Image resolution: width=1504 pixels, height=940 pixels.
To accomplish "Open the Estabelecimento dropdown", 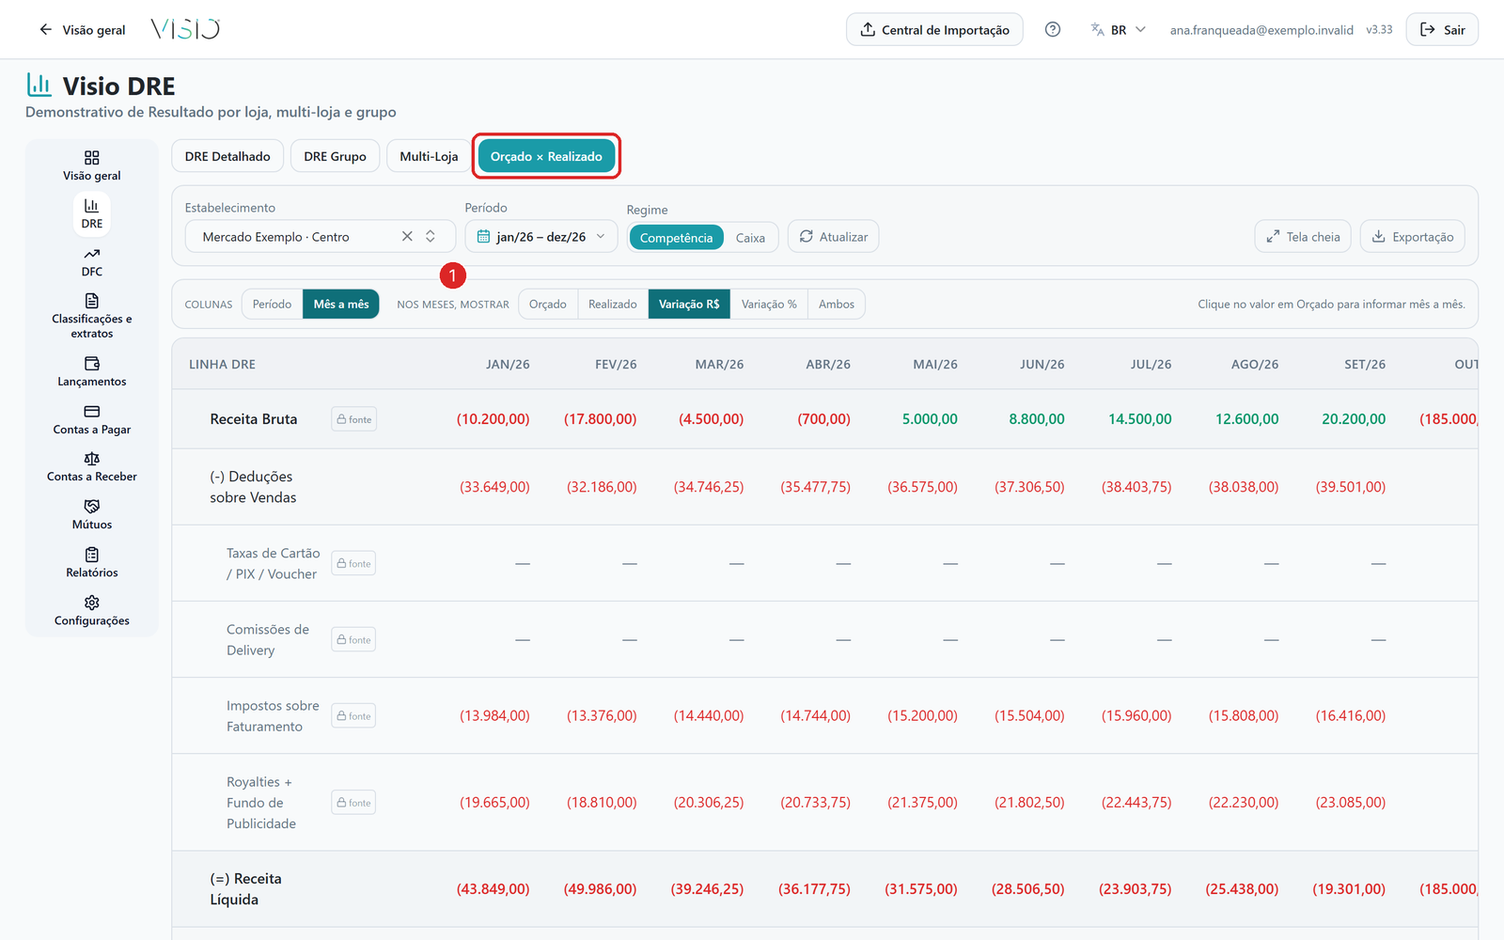I will 321,236.
